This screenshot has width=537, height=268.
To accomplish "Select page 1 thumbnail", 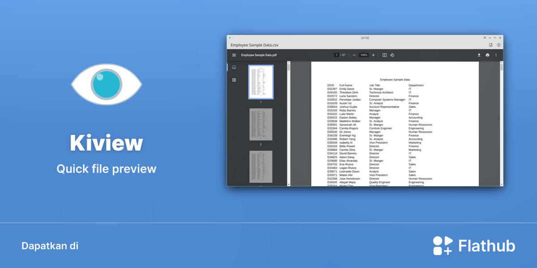I will pyautogui.click(x=261, y=82).
